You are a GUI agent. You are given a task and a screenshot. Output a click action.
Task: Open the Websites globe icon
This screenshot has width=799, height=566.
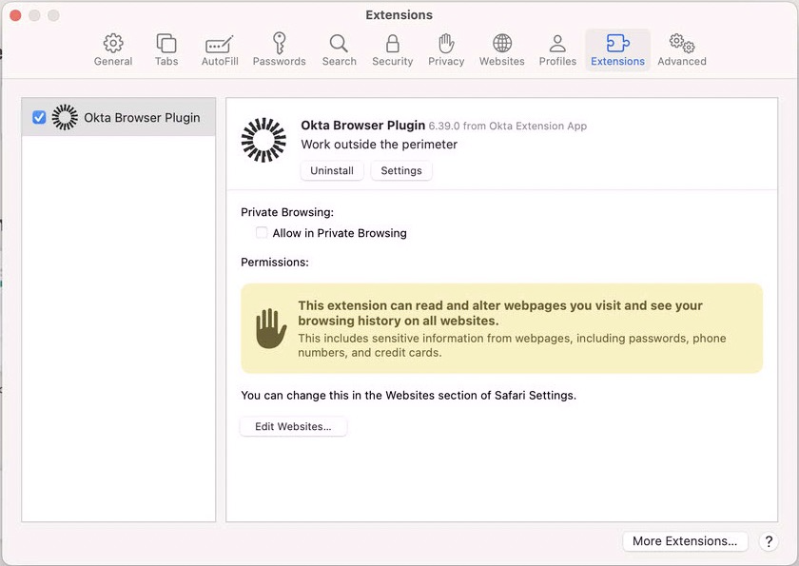pyautogui.click(x=502, y=44)
